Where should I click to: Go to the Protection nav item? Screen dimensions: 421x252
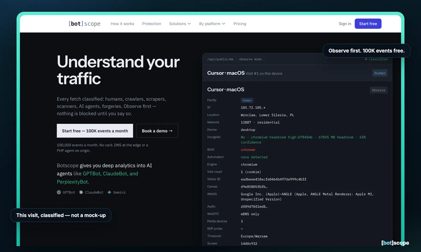click(x=152, y=24)
